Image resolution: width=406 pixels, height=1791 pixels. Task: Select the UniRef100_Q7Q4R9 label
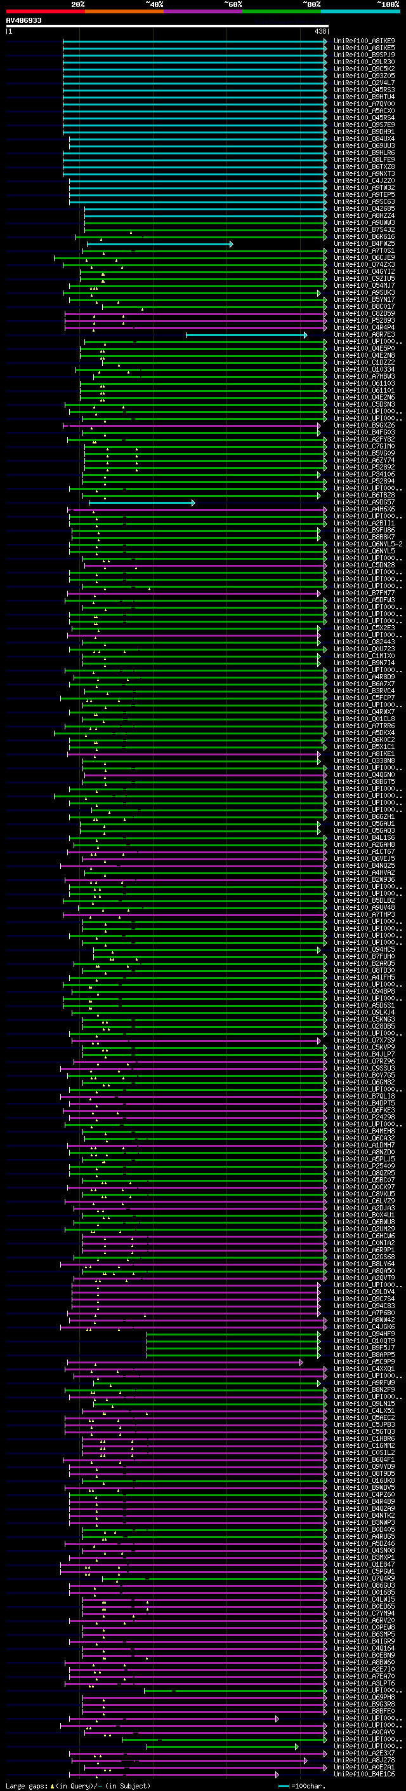(x=364, y=1578)
